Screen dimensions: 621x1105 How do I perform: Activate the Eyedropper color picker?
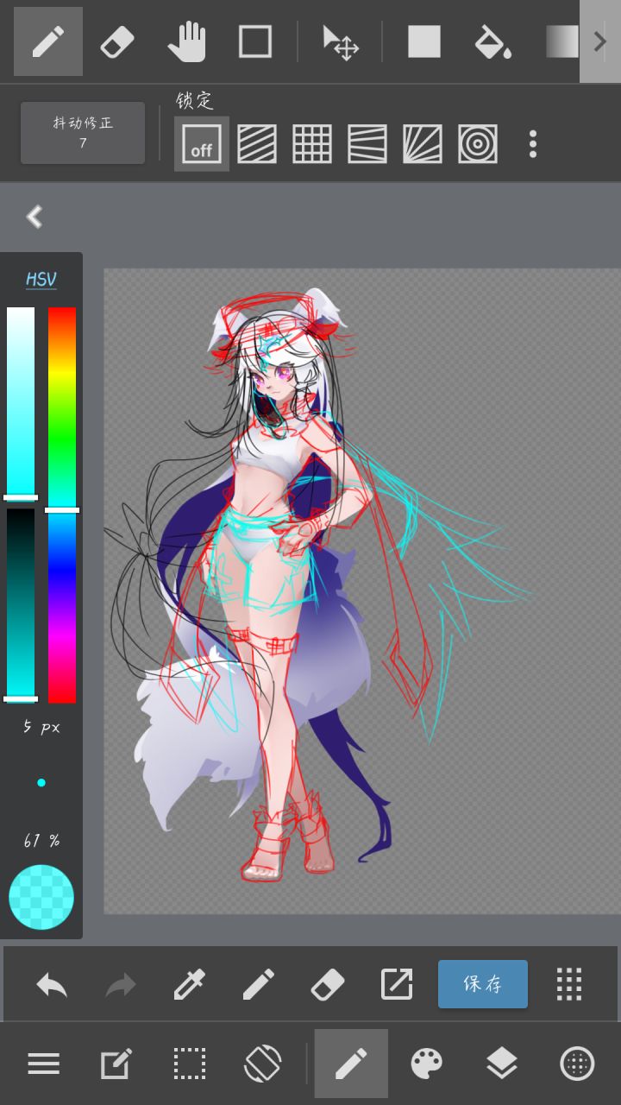pos(190,984)
